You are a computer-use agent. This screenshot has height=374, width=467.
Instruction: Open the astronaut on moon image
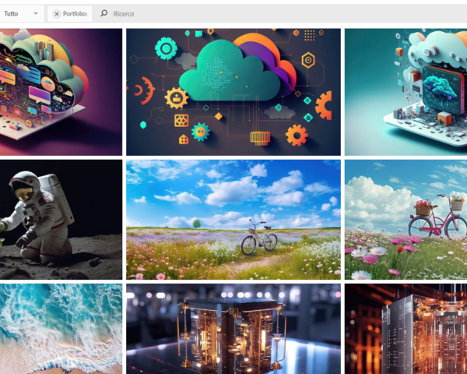click(x=61, y=220)
